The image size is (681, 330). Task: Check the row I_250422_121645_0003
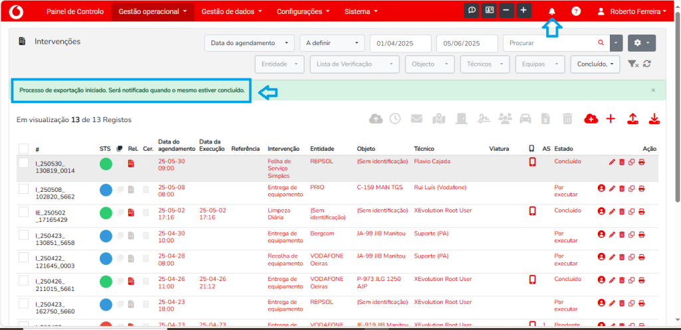(23, 258)
